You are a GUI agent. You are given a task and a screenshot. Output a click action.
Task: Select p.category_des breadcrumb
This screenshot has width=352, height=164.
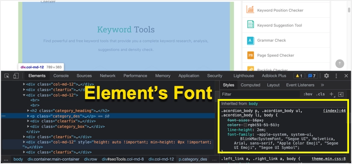point(193,159)
